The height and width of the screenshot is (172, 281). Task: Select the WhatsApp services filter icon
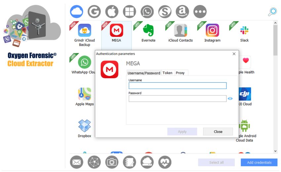[x=147, y=12]
